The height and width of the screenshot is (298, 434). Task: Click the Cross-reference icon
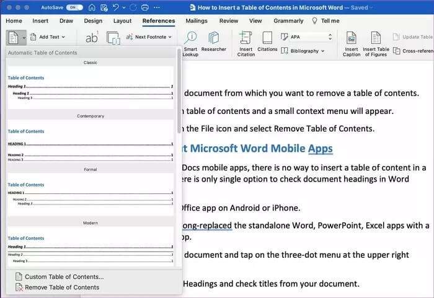397,51
